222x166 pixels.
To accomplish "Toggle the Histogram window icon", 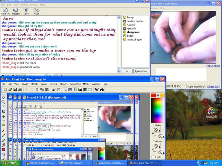I will (x=80, y=90).
